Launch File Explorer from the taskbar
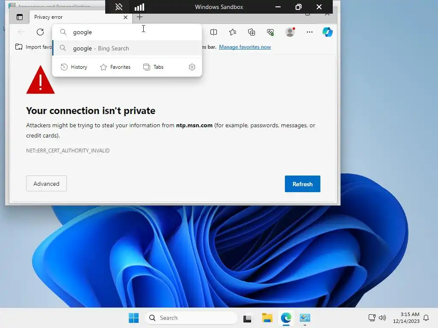438x328 pixels. [x=267, y=318]
